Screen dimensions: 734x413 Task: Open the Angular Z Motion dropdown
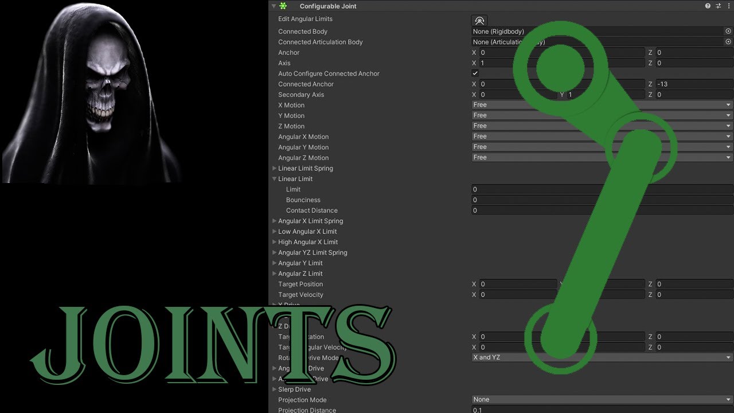602,157
